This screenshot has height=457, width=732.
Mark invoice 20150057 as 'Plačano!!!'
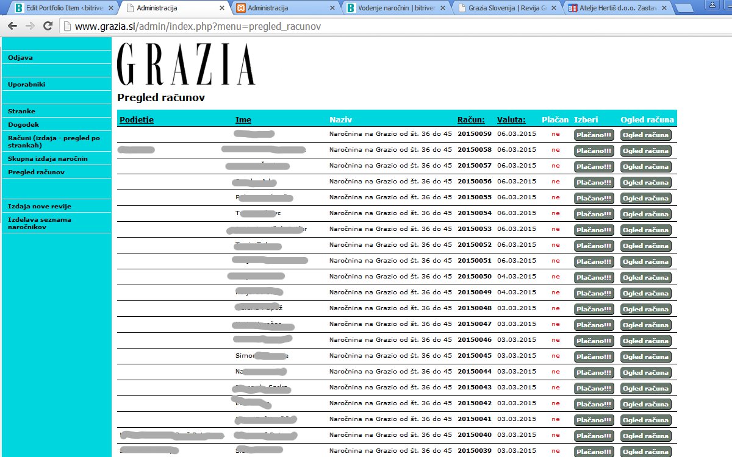point(594,166)
